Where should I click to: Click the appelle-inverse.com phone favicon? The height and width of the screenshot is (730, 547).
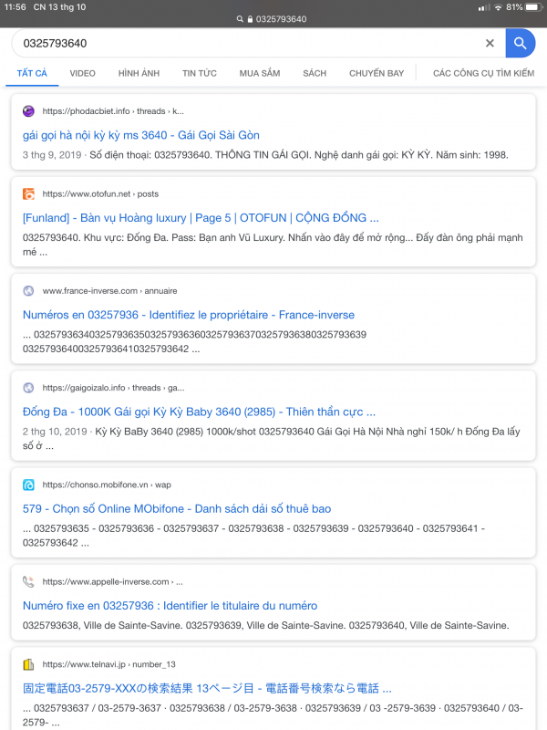(28, 581)
